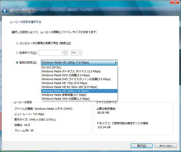This screenshot has height=152, width=181.
Task: Open the MB unit dropdown
Action: 76,53
